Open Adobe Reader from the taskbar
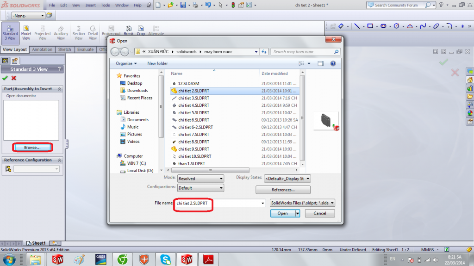The height and width of the screenshot is (266, 474). (x=208, y=260)
